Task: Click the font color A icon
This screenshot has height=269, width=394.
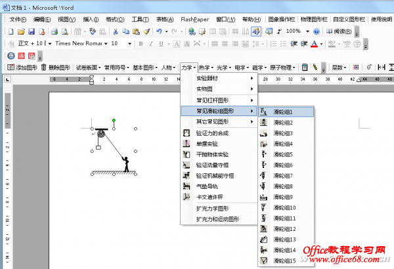Action: coord(314,44)
